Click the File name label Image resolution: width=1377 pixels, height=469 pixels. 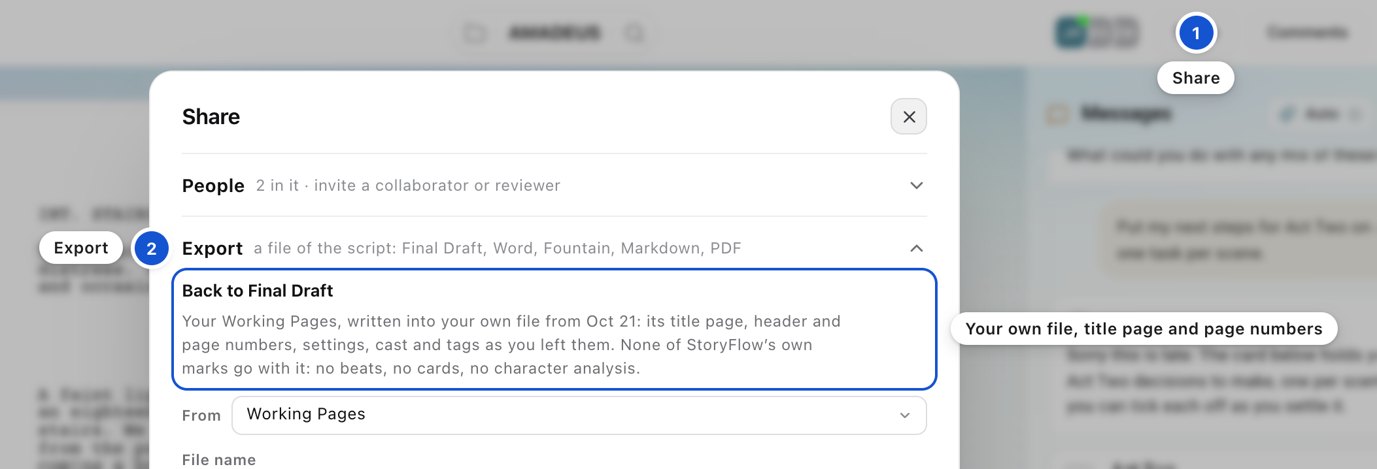point(219,459)
